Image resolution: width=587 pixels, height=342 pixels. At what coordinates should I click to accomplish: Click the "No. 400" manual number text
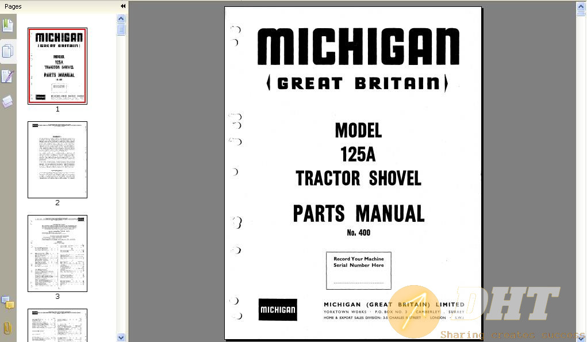[x=359, y=233]
